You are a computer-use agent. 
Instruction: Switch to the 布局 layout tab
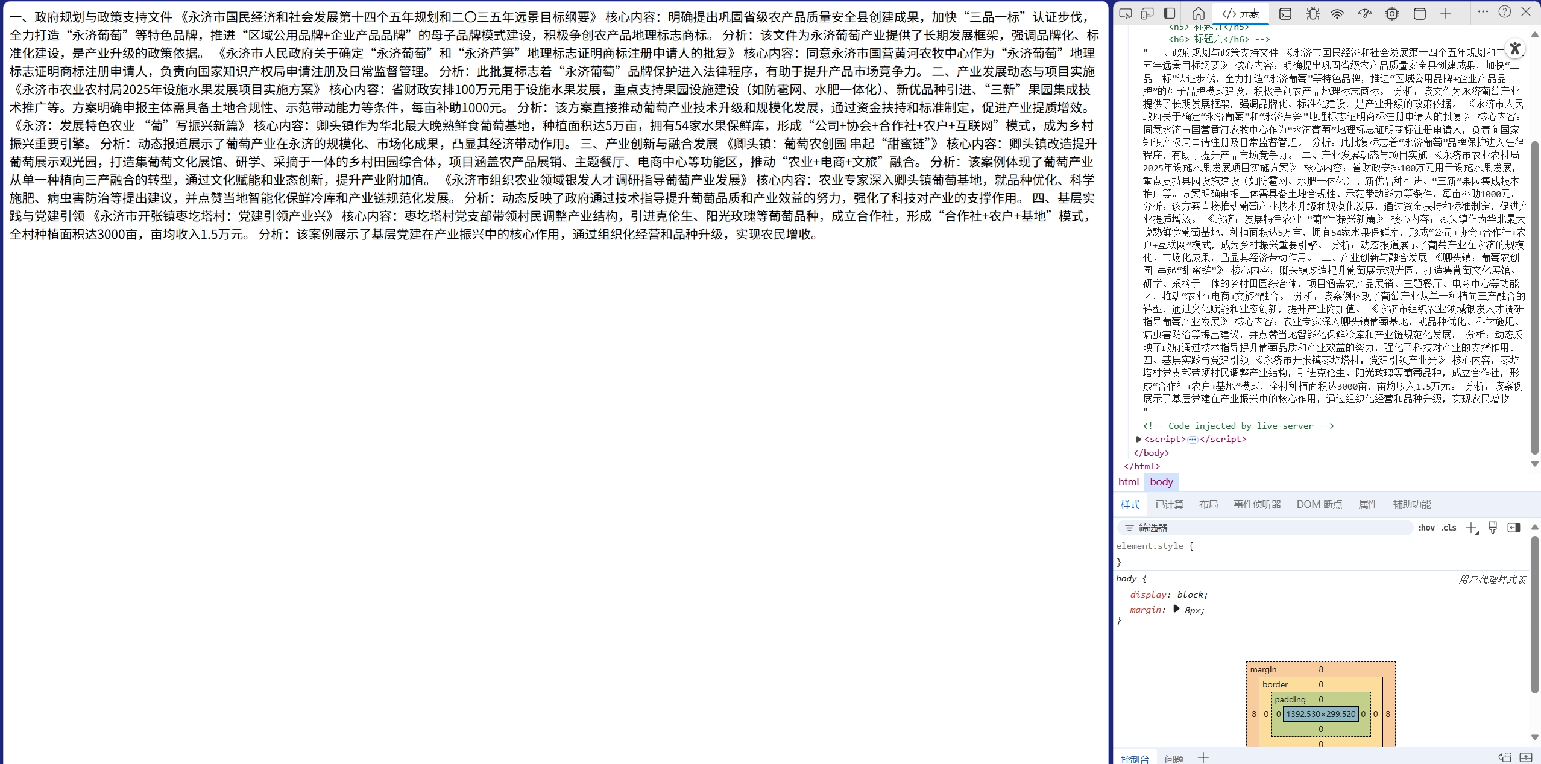click(x=1208, y=504)
